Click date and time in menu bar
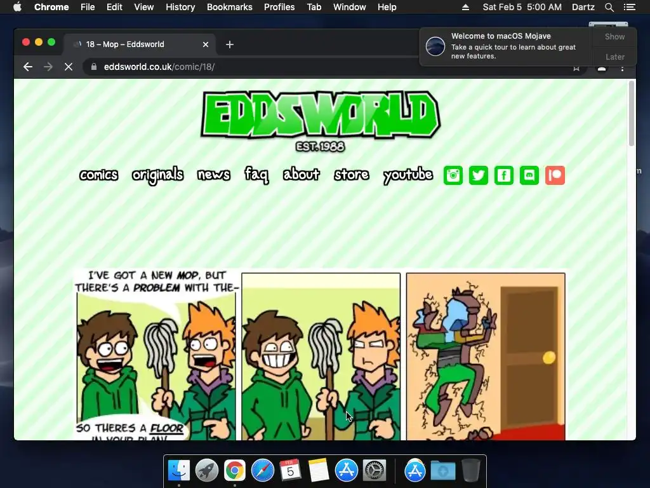Screen dimensions: 650x488 pos(522,7)
